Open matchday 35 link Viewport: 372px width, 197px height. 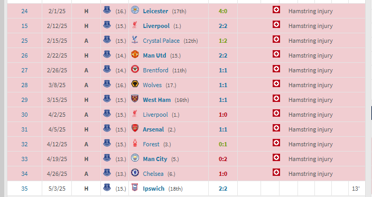click(x=24, y=189)
